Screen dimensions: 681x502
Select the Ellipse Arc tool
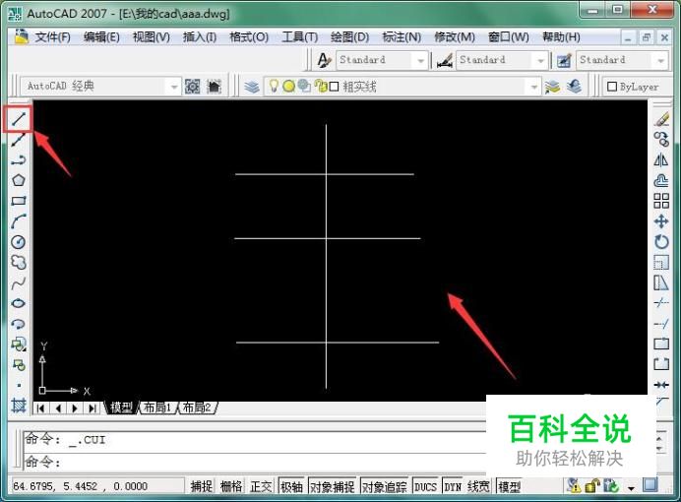[x=19, y=324]
